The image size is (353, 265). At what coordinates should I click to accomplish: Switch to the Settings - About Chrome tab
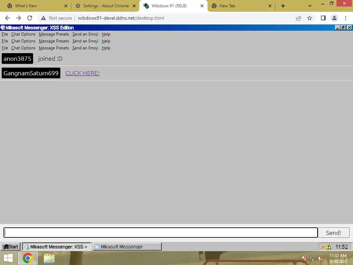point(105,6)
